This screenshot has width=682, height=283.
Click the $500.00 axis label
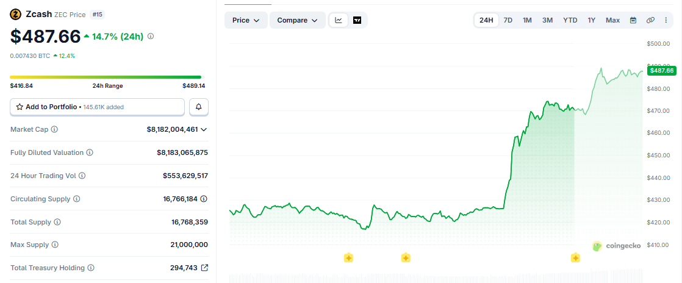click(658, 43)
